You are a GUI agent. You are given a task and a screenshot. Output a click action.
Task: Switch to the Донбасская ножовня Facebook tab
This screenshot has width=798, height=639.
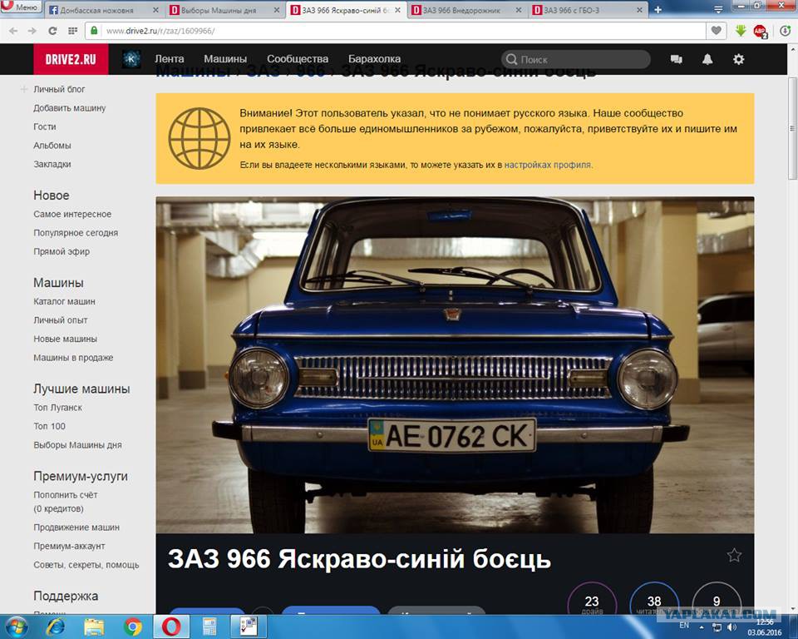click(96, 10)
